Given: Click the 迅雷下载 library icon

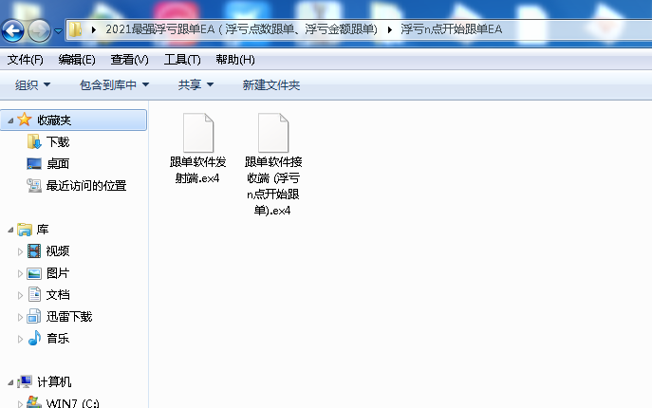Looking at the screenshot, I should click(x=34, y=316).
